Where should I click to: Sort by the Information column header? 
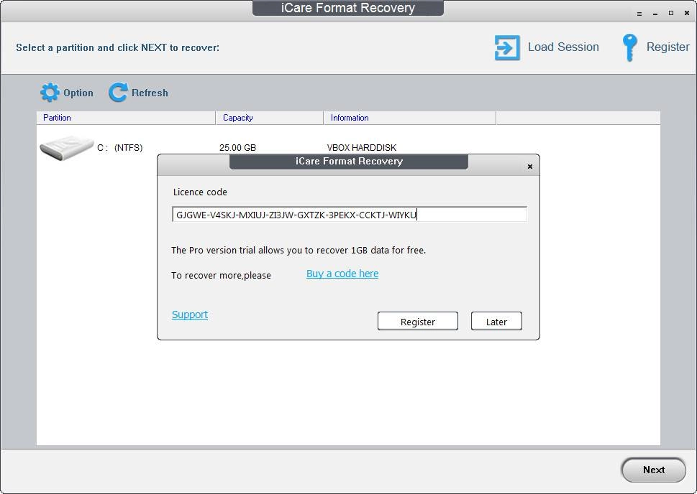tap(409, 118)
